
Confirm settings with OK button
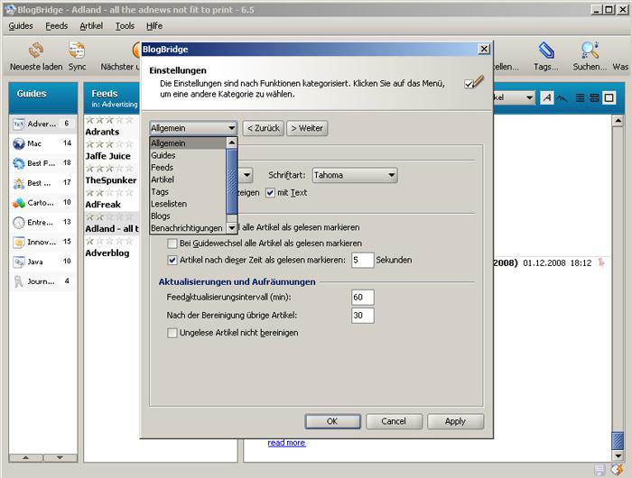[332, 421]
